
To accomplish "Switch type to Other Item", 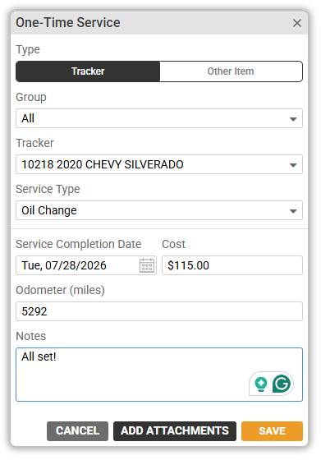I will point(231,71).
